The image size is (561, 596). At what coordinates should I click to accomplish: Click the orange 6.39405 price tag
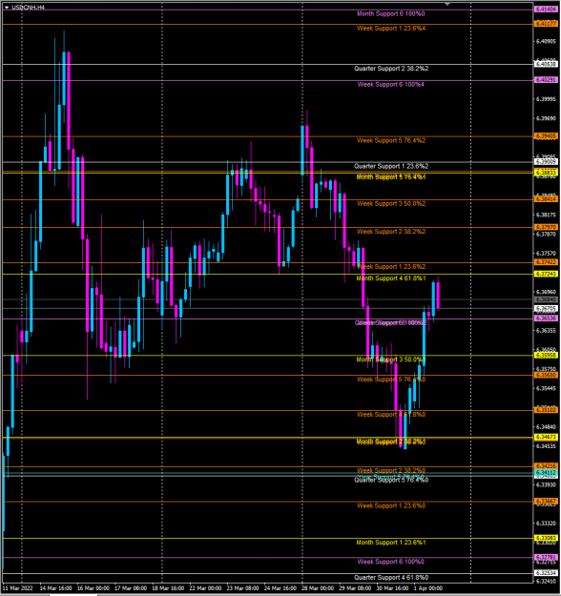pyautogui.click(x=546, y=136)
